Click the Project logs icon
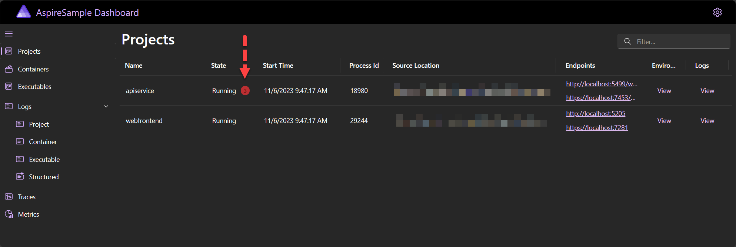Viewport: 736px width, 247px height. click(20, 124)
